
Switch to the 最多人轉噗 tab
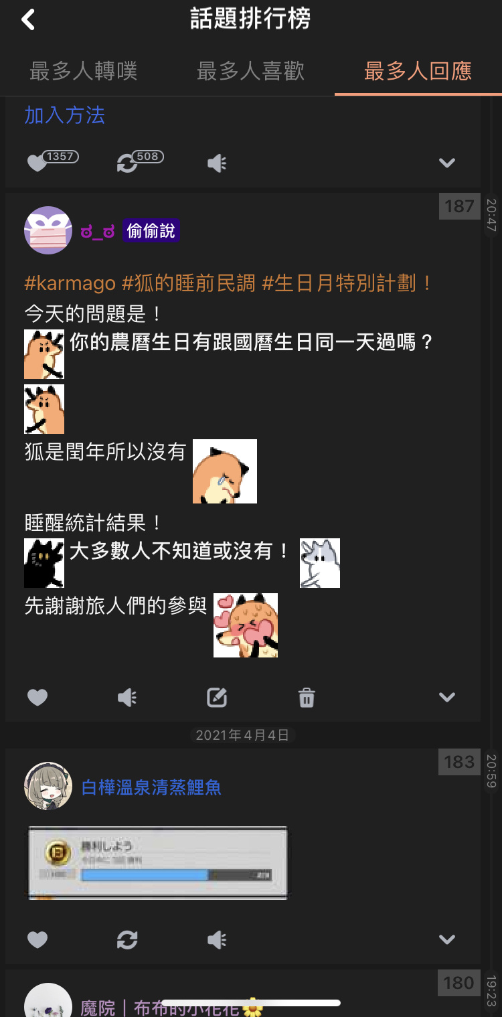pos(84,71)
